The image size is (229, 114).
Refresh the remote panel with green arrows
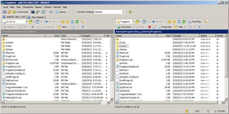(184, 22)
